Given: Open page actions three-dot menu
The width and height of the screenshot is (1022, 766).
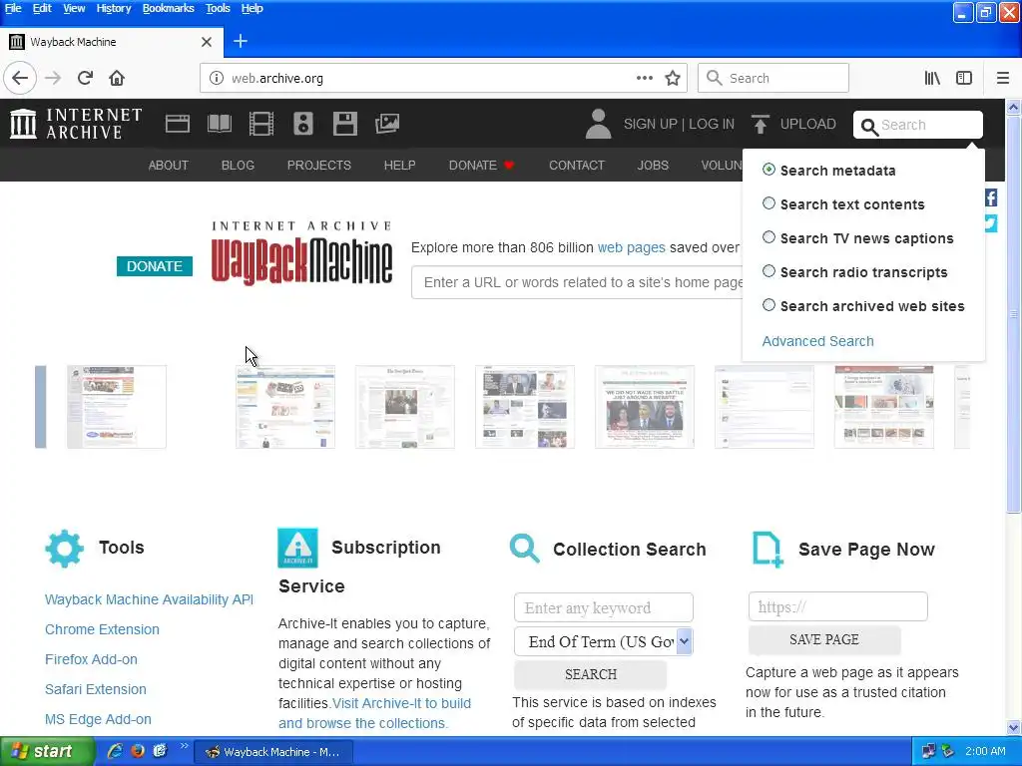Looking at the screenshot, I should (644, 78).
